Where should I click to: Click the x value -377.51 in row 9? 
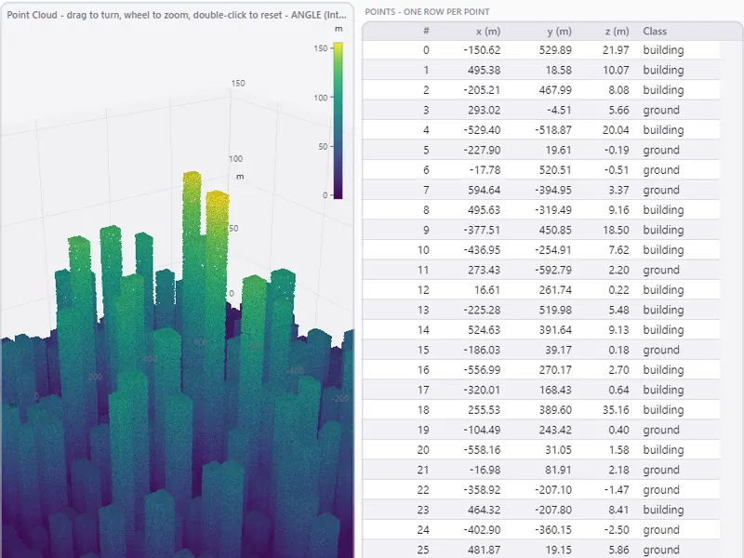(x=482, y=230)
